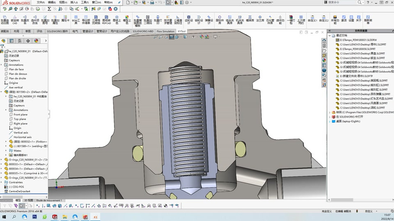Expand the feature tree tabs chevron
Image resolution: width=394 pixels, height=221 pixels.
46,40
